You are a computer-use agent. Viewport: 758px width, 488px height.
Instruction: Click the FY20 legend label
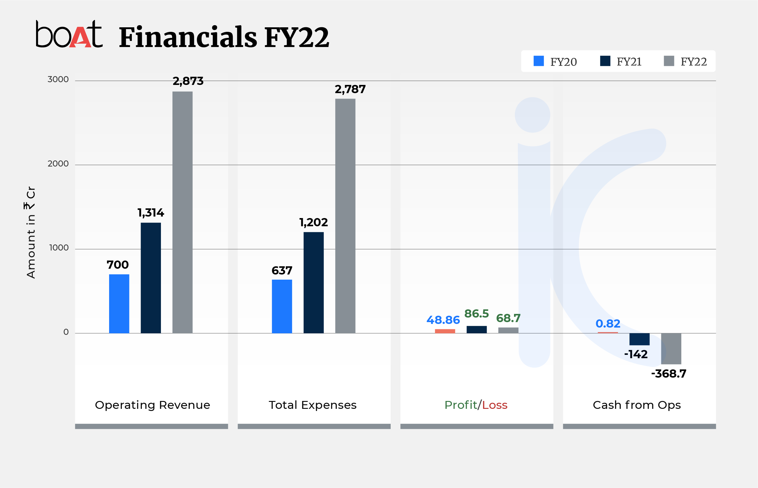pos(564,62)
